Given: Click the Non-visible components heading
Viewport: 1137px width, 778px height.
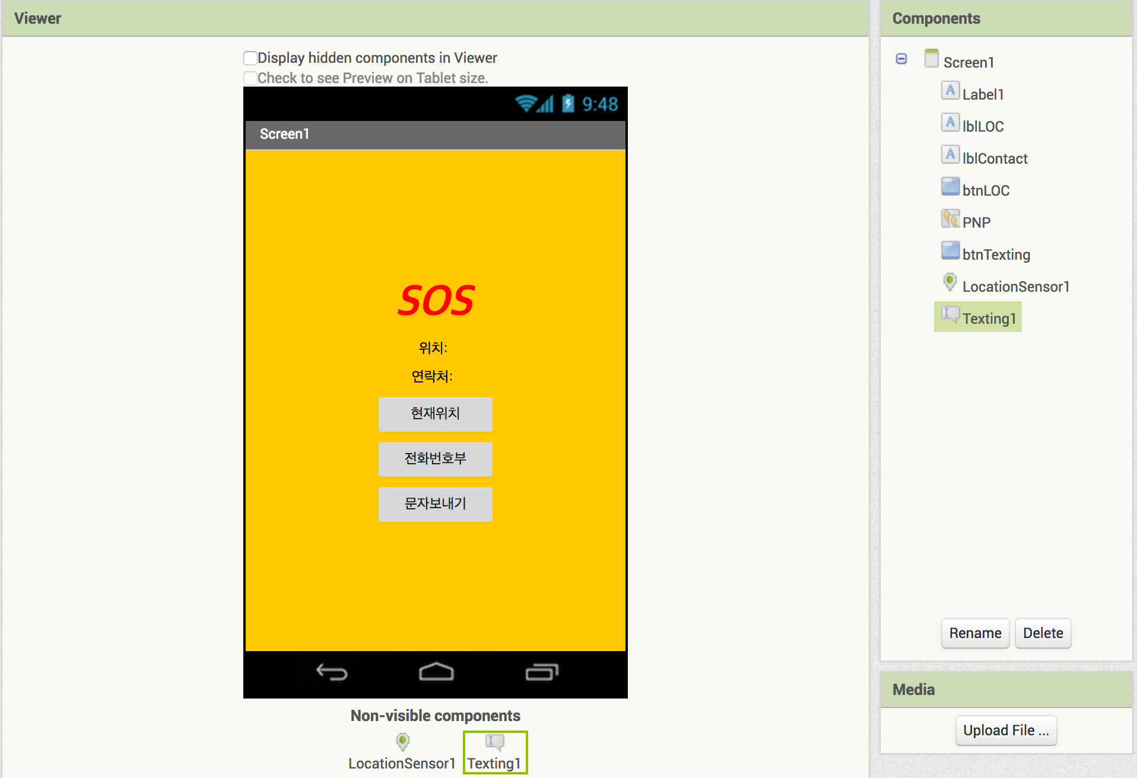Looking at the screenshot, I should [436, 716].
